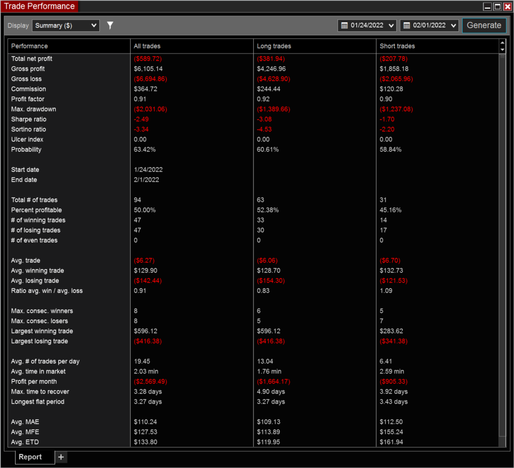Image resolution: width=514 pixels, height=468 pixels.
Task: Select Max. consec. losers row label
Action: [39, 321]
